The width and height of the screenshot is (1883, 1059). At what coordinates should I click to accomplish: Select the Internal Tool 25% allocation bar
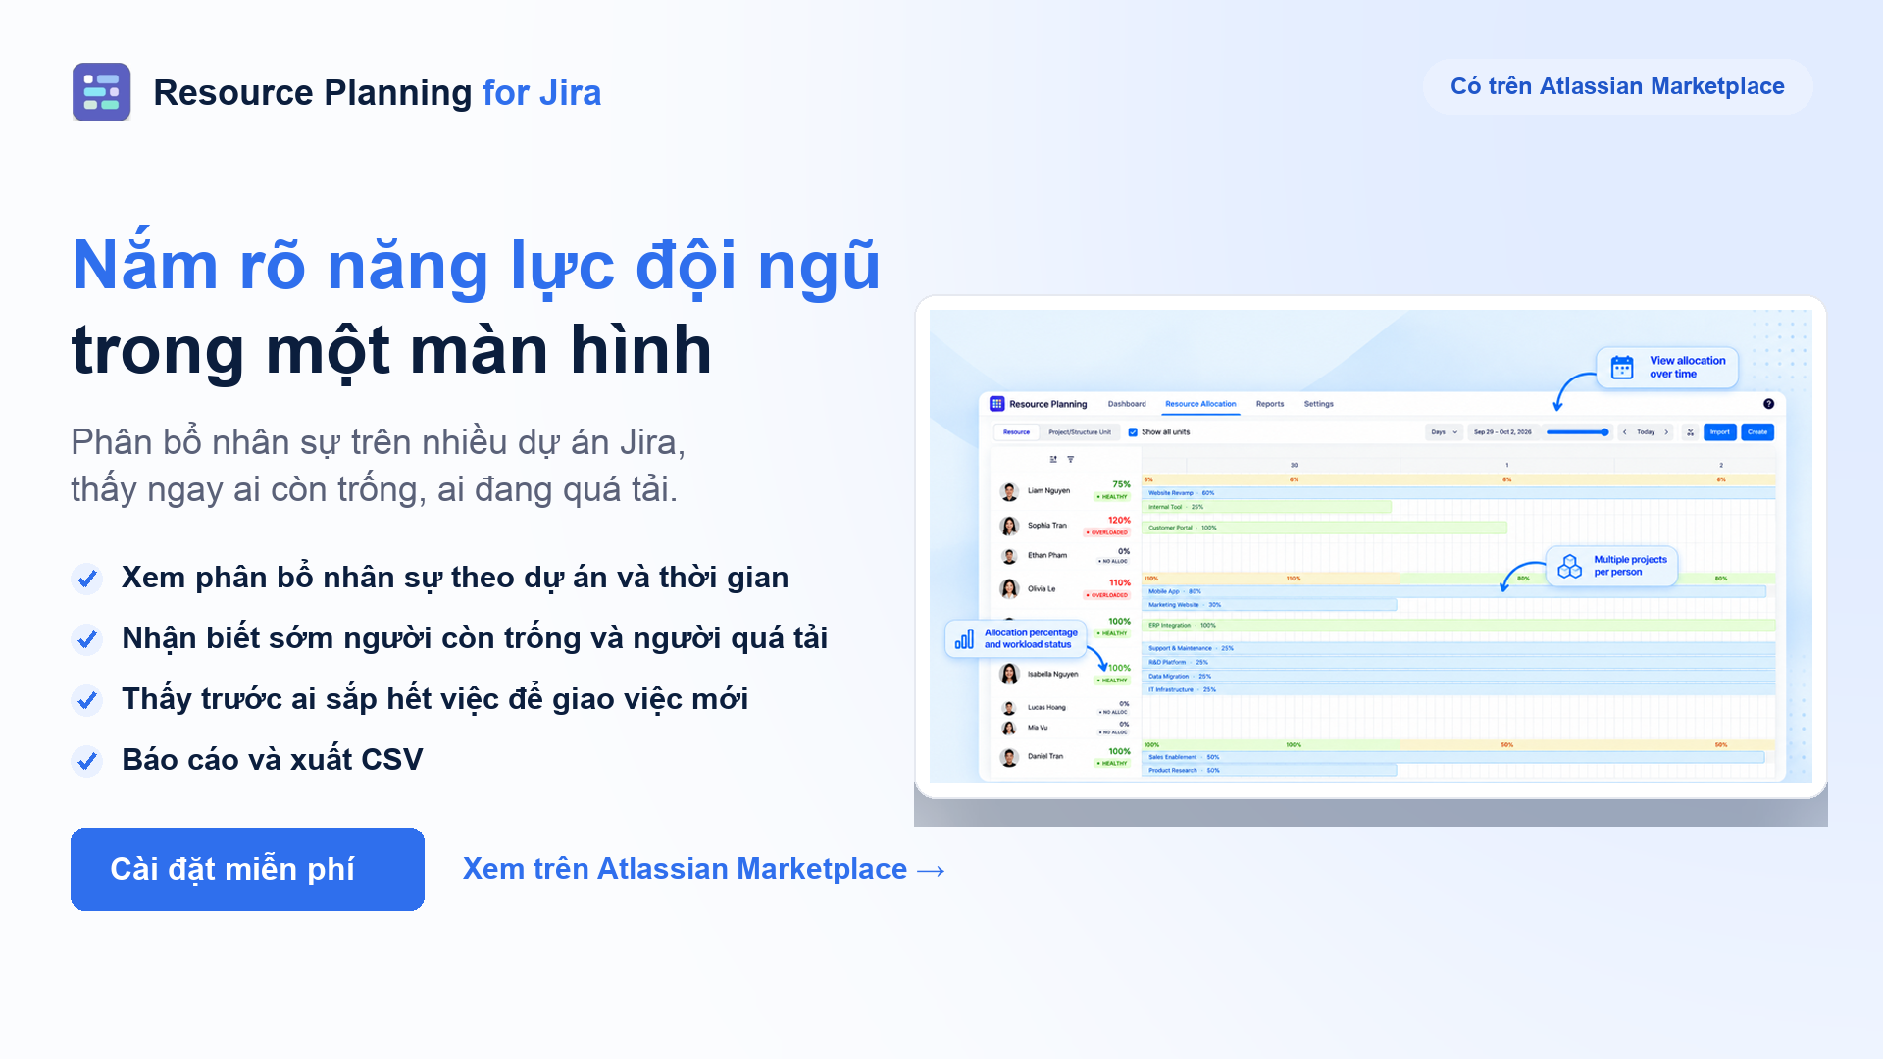pyautogui.click(x=1267, y=507)
